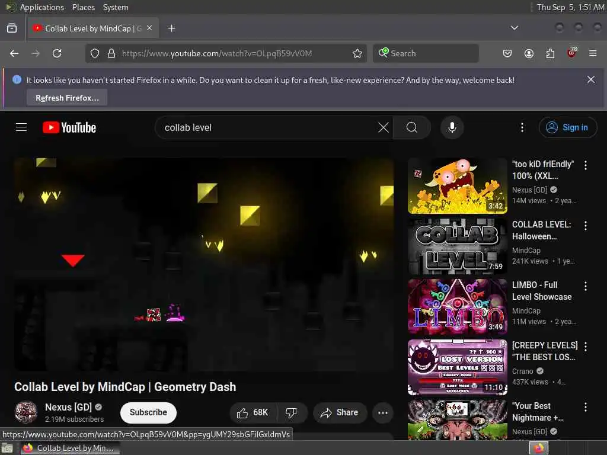The height and width of the screenshot is (455, 607).
Task: Open options for CREEPY LEVELS video
Action: pos(585,346)
